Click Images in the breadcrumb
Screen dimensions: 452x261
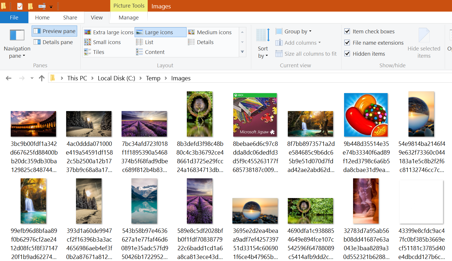tap(181, 78)
